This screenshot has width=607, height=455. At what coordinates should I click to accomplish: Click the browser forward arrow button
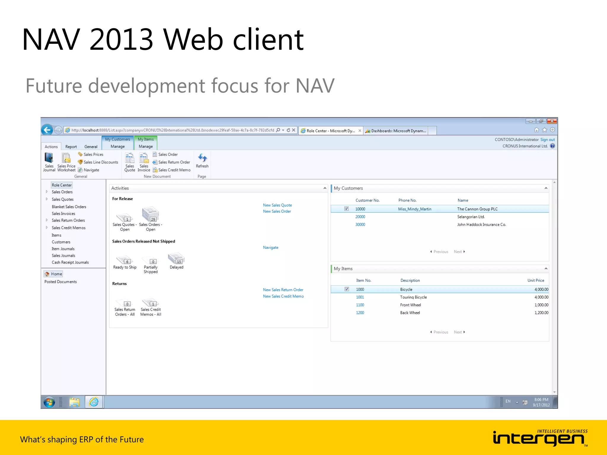(x=58, y=130)
